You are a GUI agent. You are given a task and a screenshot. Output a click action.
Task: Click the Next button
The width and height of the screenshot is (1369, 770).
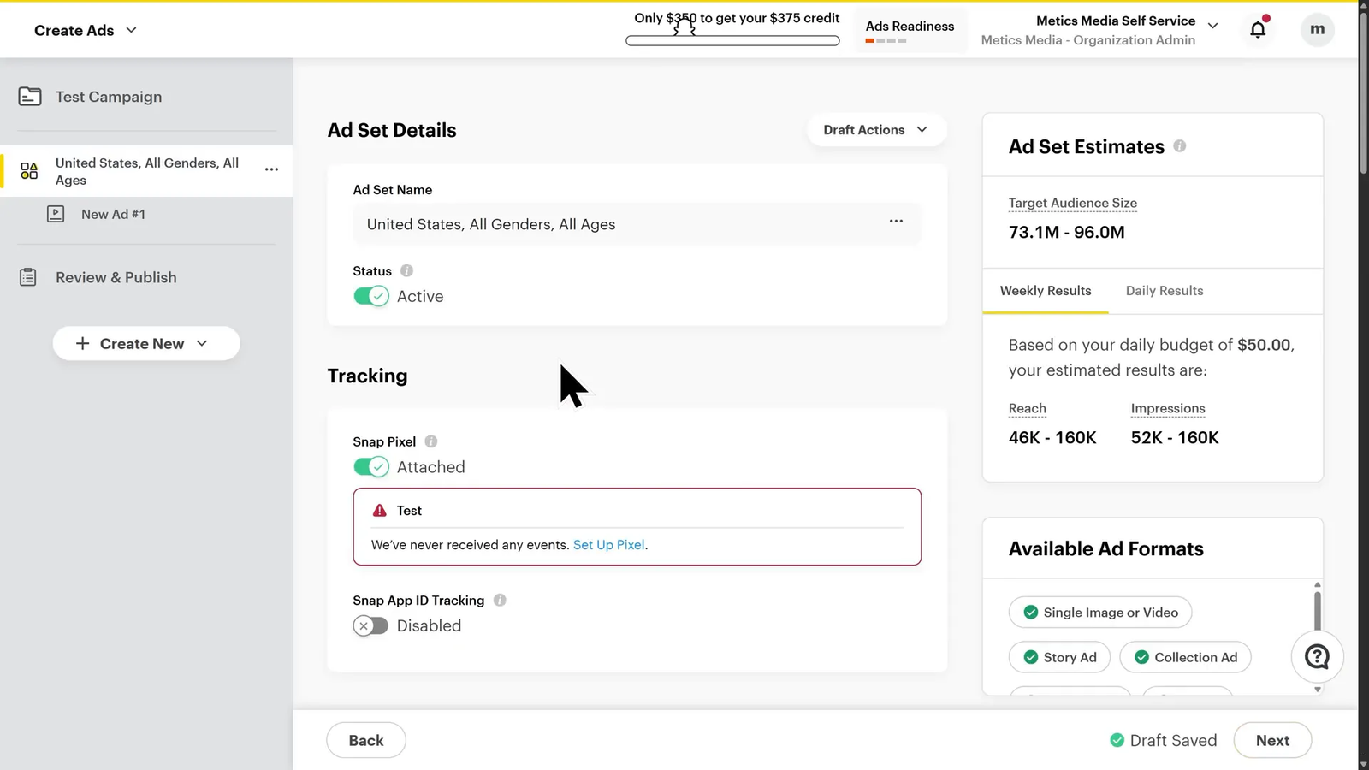tap(1272, 740)
